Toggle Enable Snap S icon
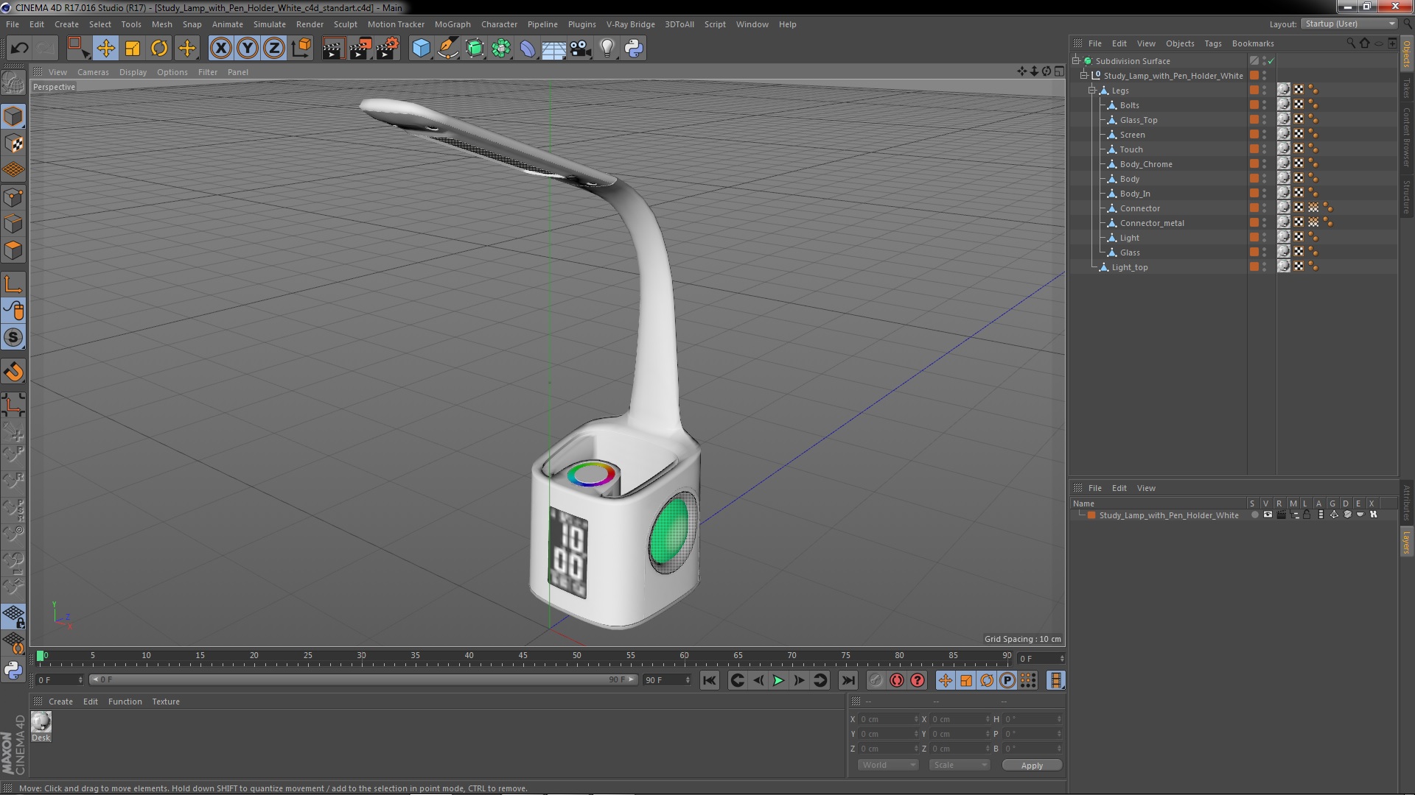 pyautogui.click(x=13, y=338)
